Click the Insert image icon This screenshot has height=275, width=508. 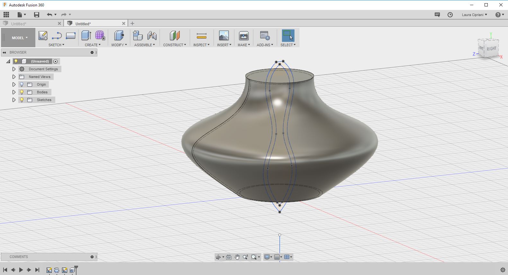coord(224,36)
